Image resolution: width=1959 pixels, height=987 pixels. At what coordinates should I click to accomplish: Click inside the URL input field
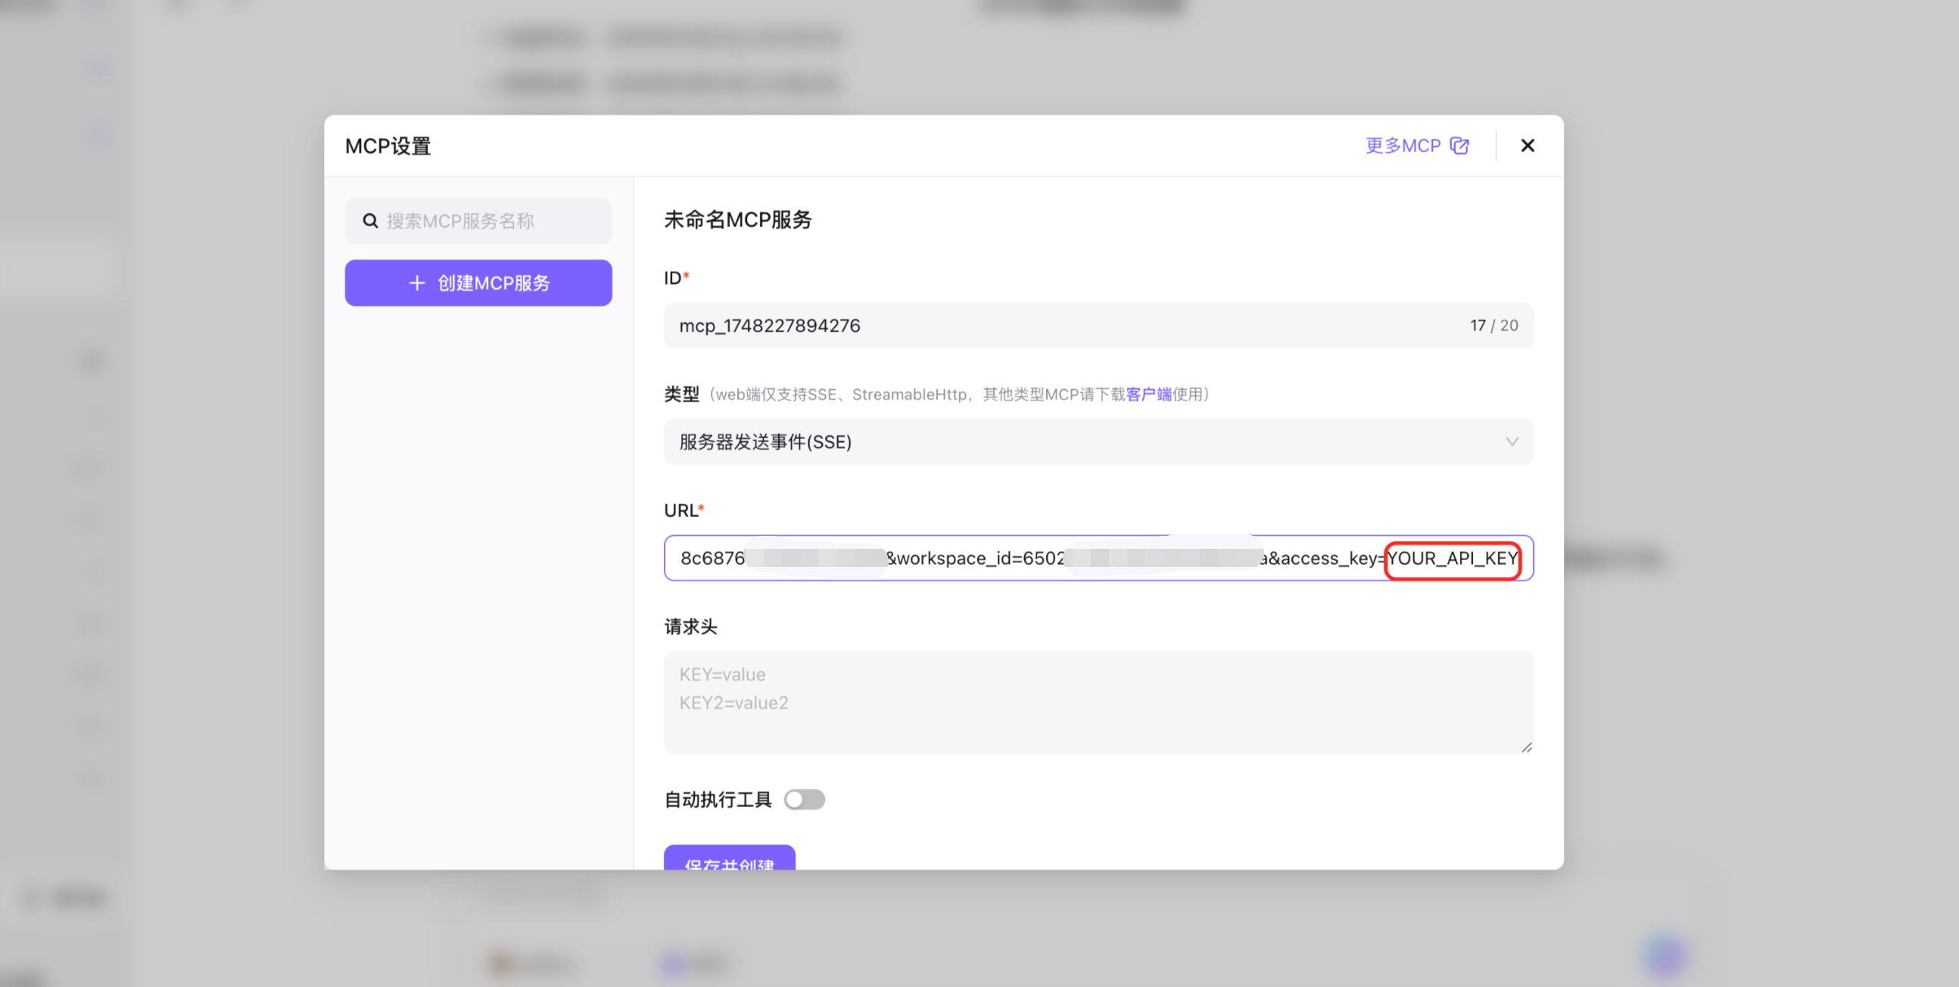[x=973, y=558]
